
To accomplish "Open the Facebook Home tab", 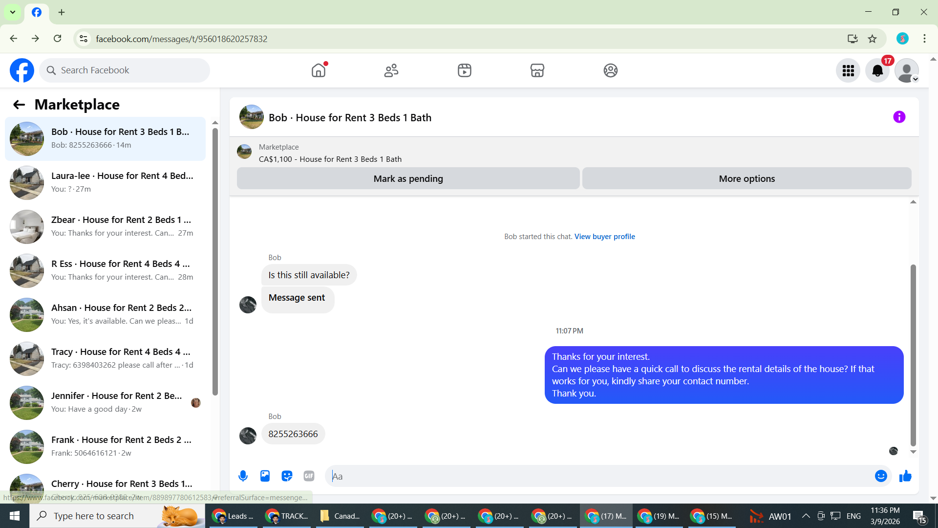I will (x=318, y=71).
